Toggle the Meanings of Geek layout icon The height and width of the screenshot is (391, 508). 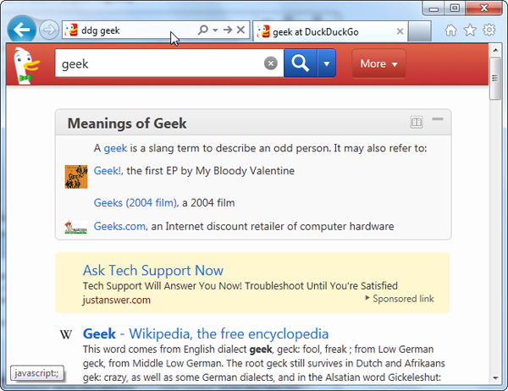point(417,123)
